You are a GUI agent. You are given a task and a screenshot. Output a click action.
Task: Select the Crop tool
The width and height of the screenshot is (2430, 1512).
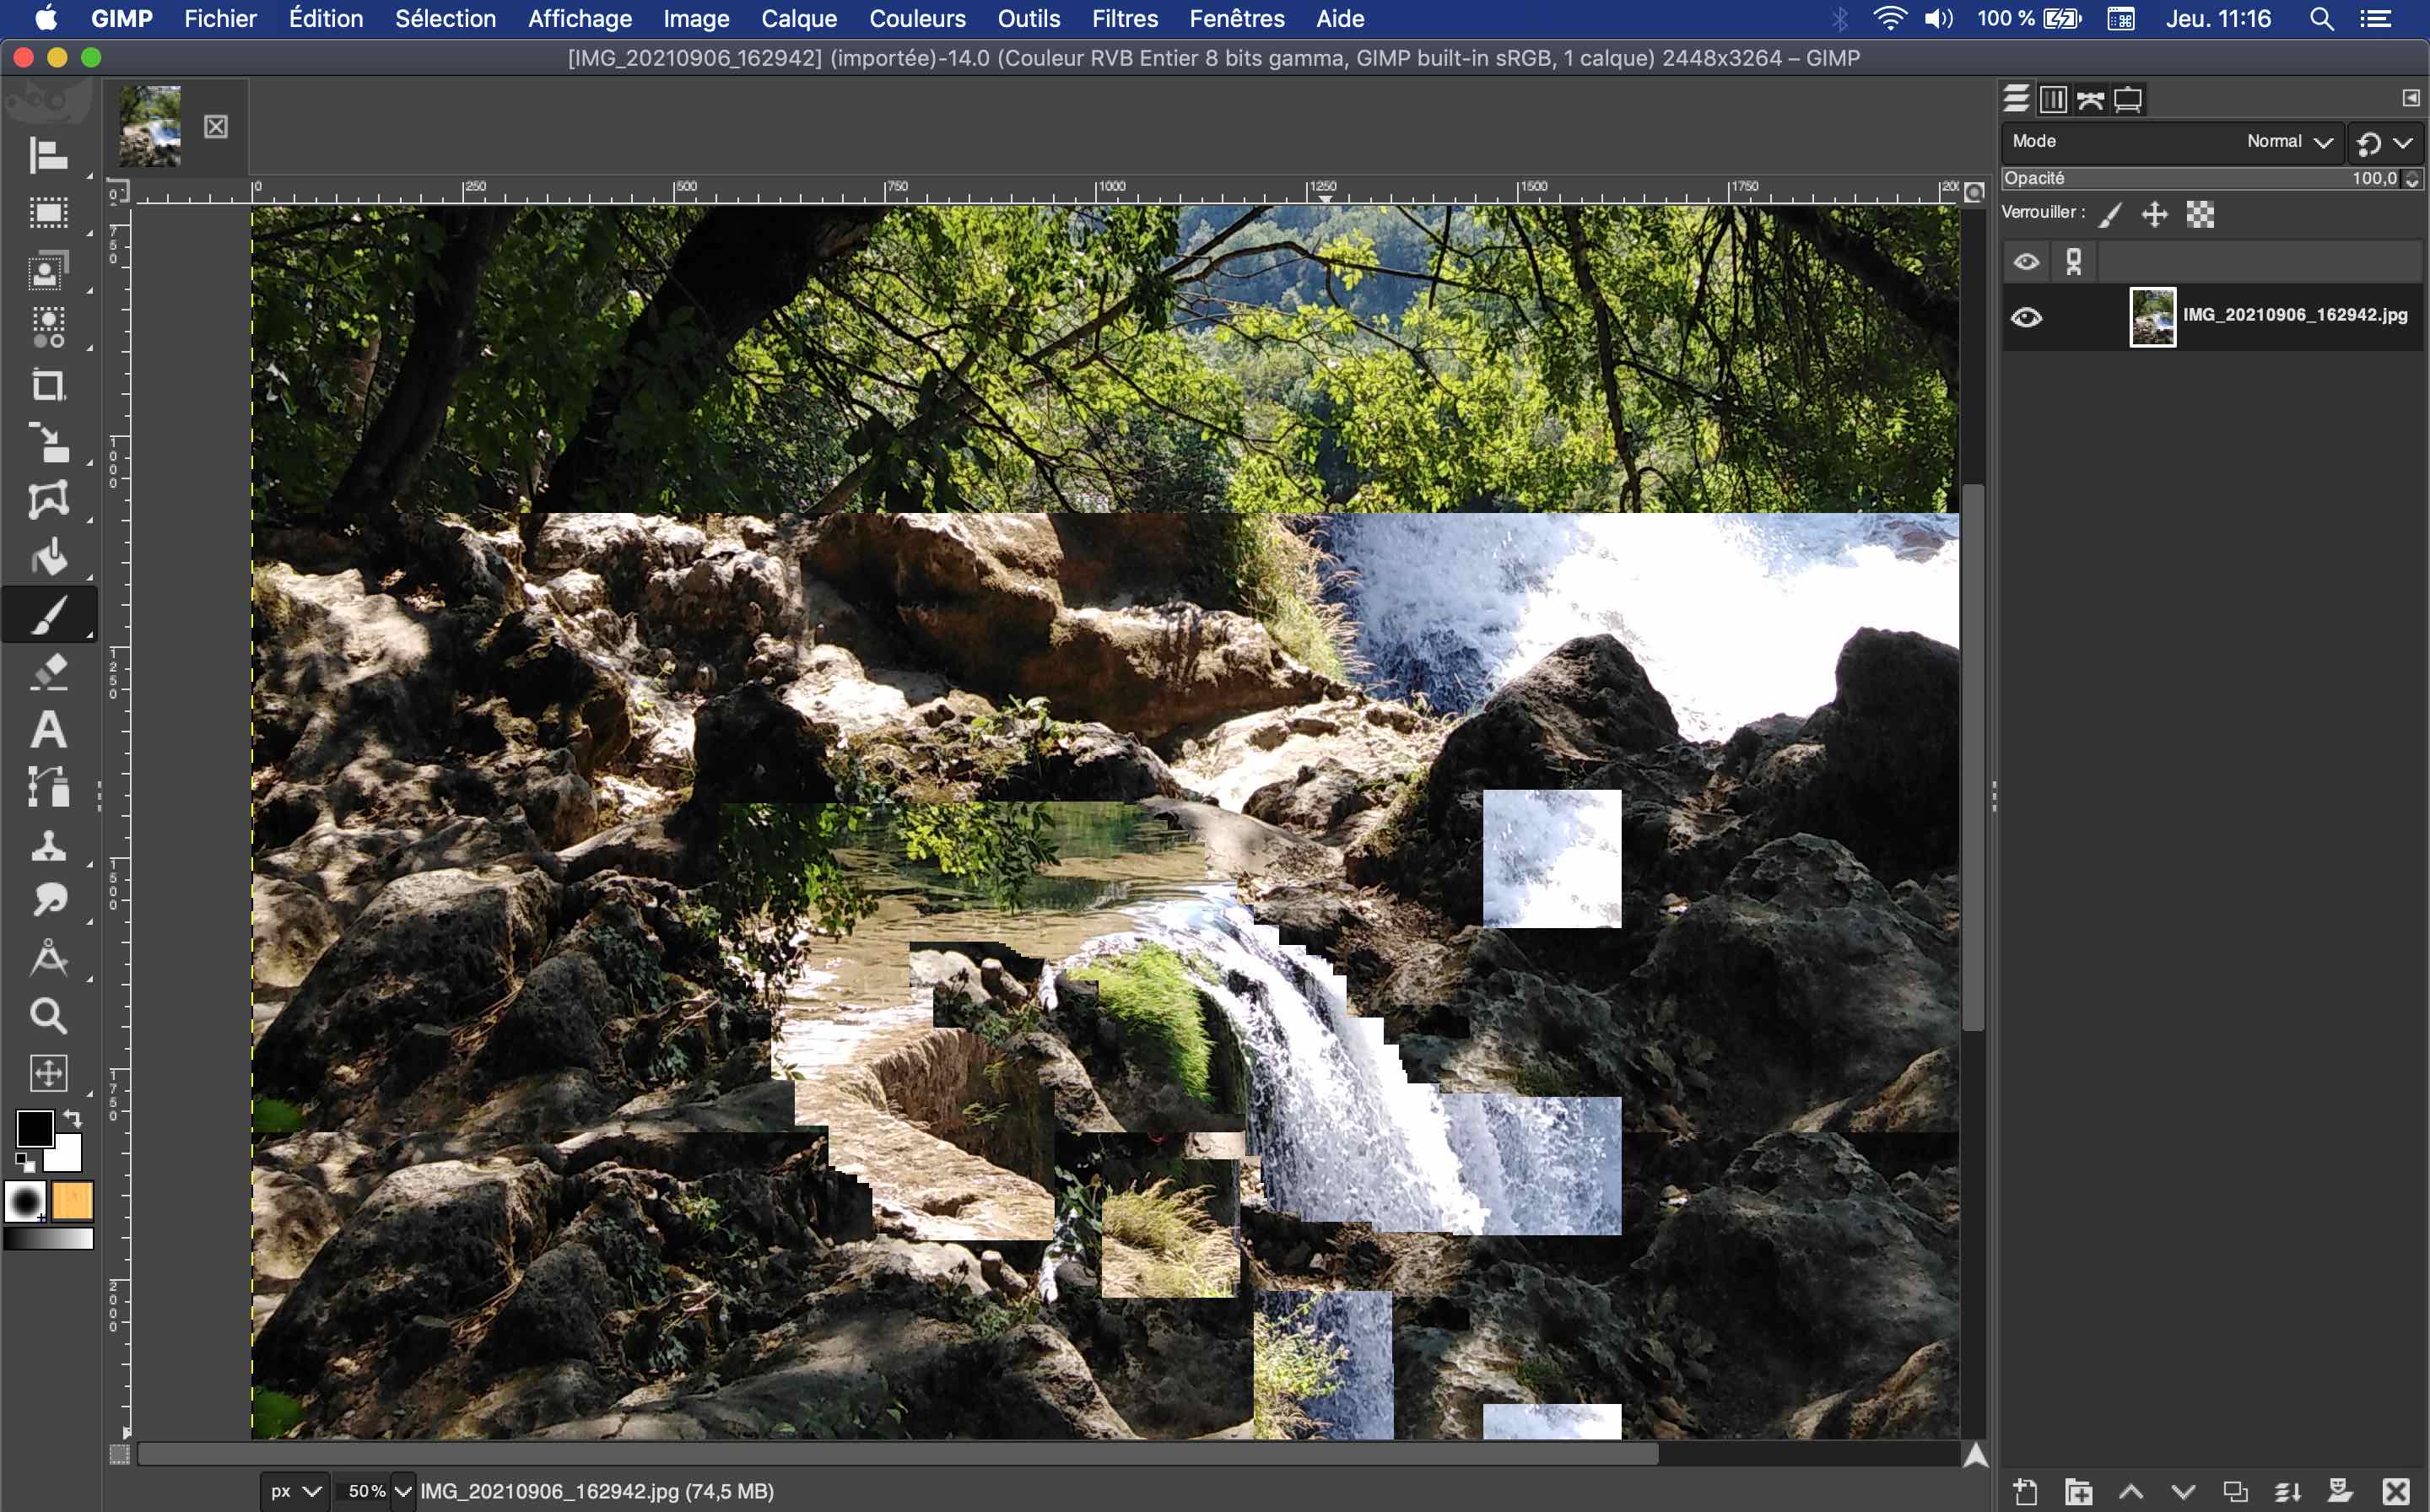[48, 385]
